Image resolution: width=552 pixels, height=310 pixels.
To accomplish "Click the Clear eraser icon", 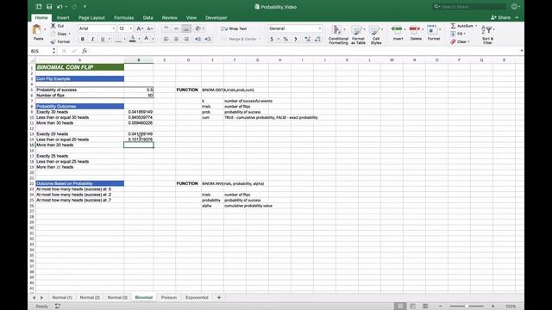I will pos(453,42).
